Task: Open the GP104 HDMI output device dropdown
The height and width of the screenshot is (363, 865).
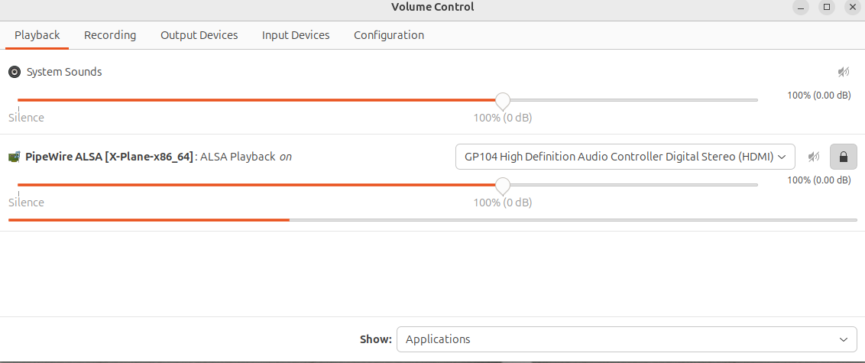Action: point(625,157)
